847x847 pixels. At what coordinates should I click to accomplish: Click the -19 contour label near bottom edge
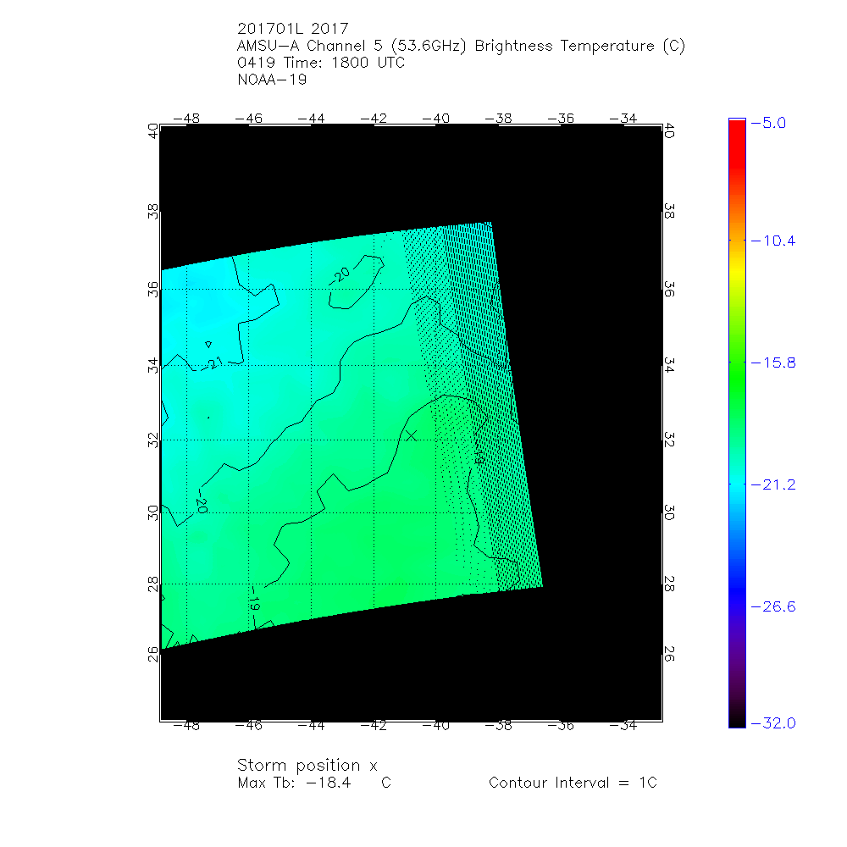click(x=253, y=604)
